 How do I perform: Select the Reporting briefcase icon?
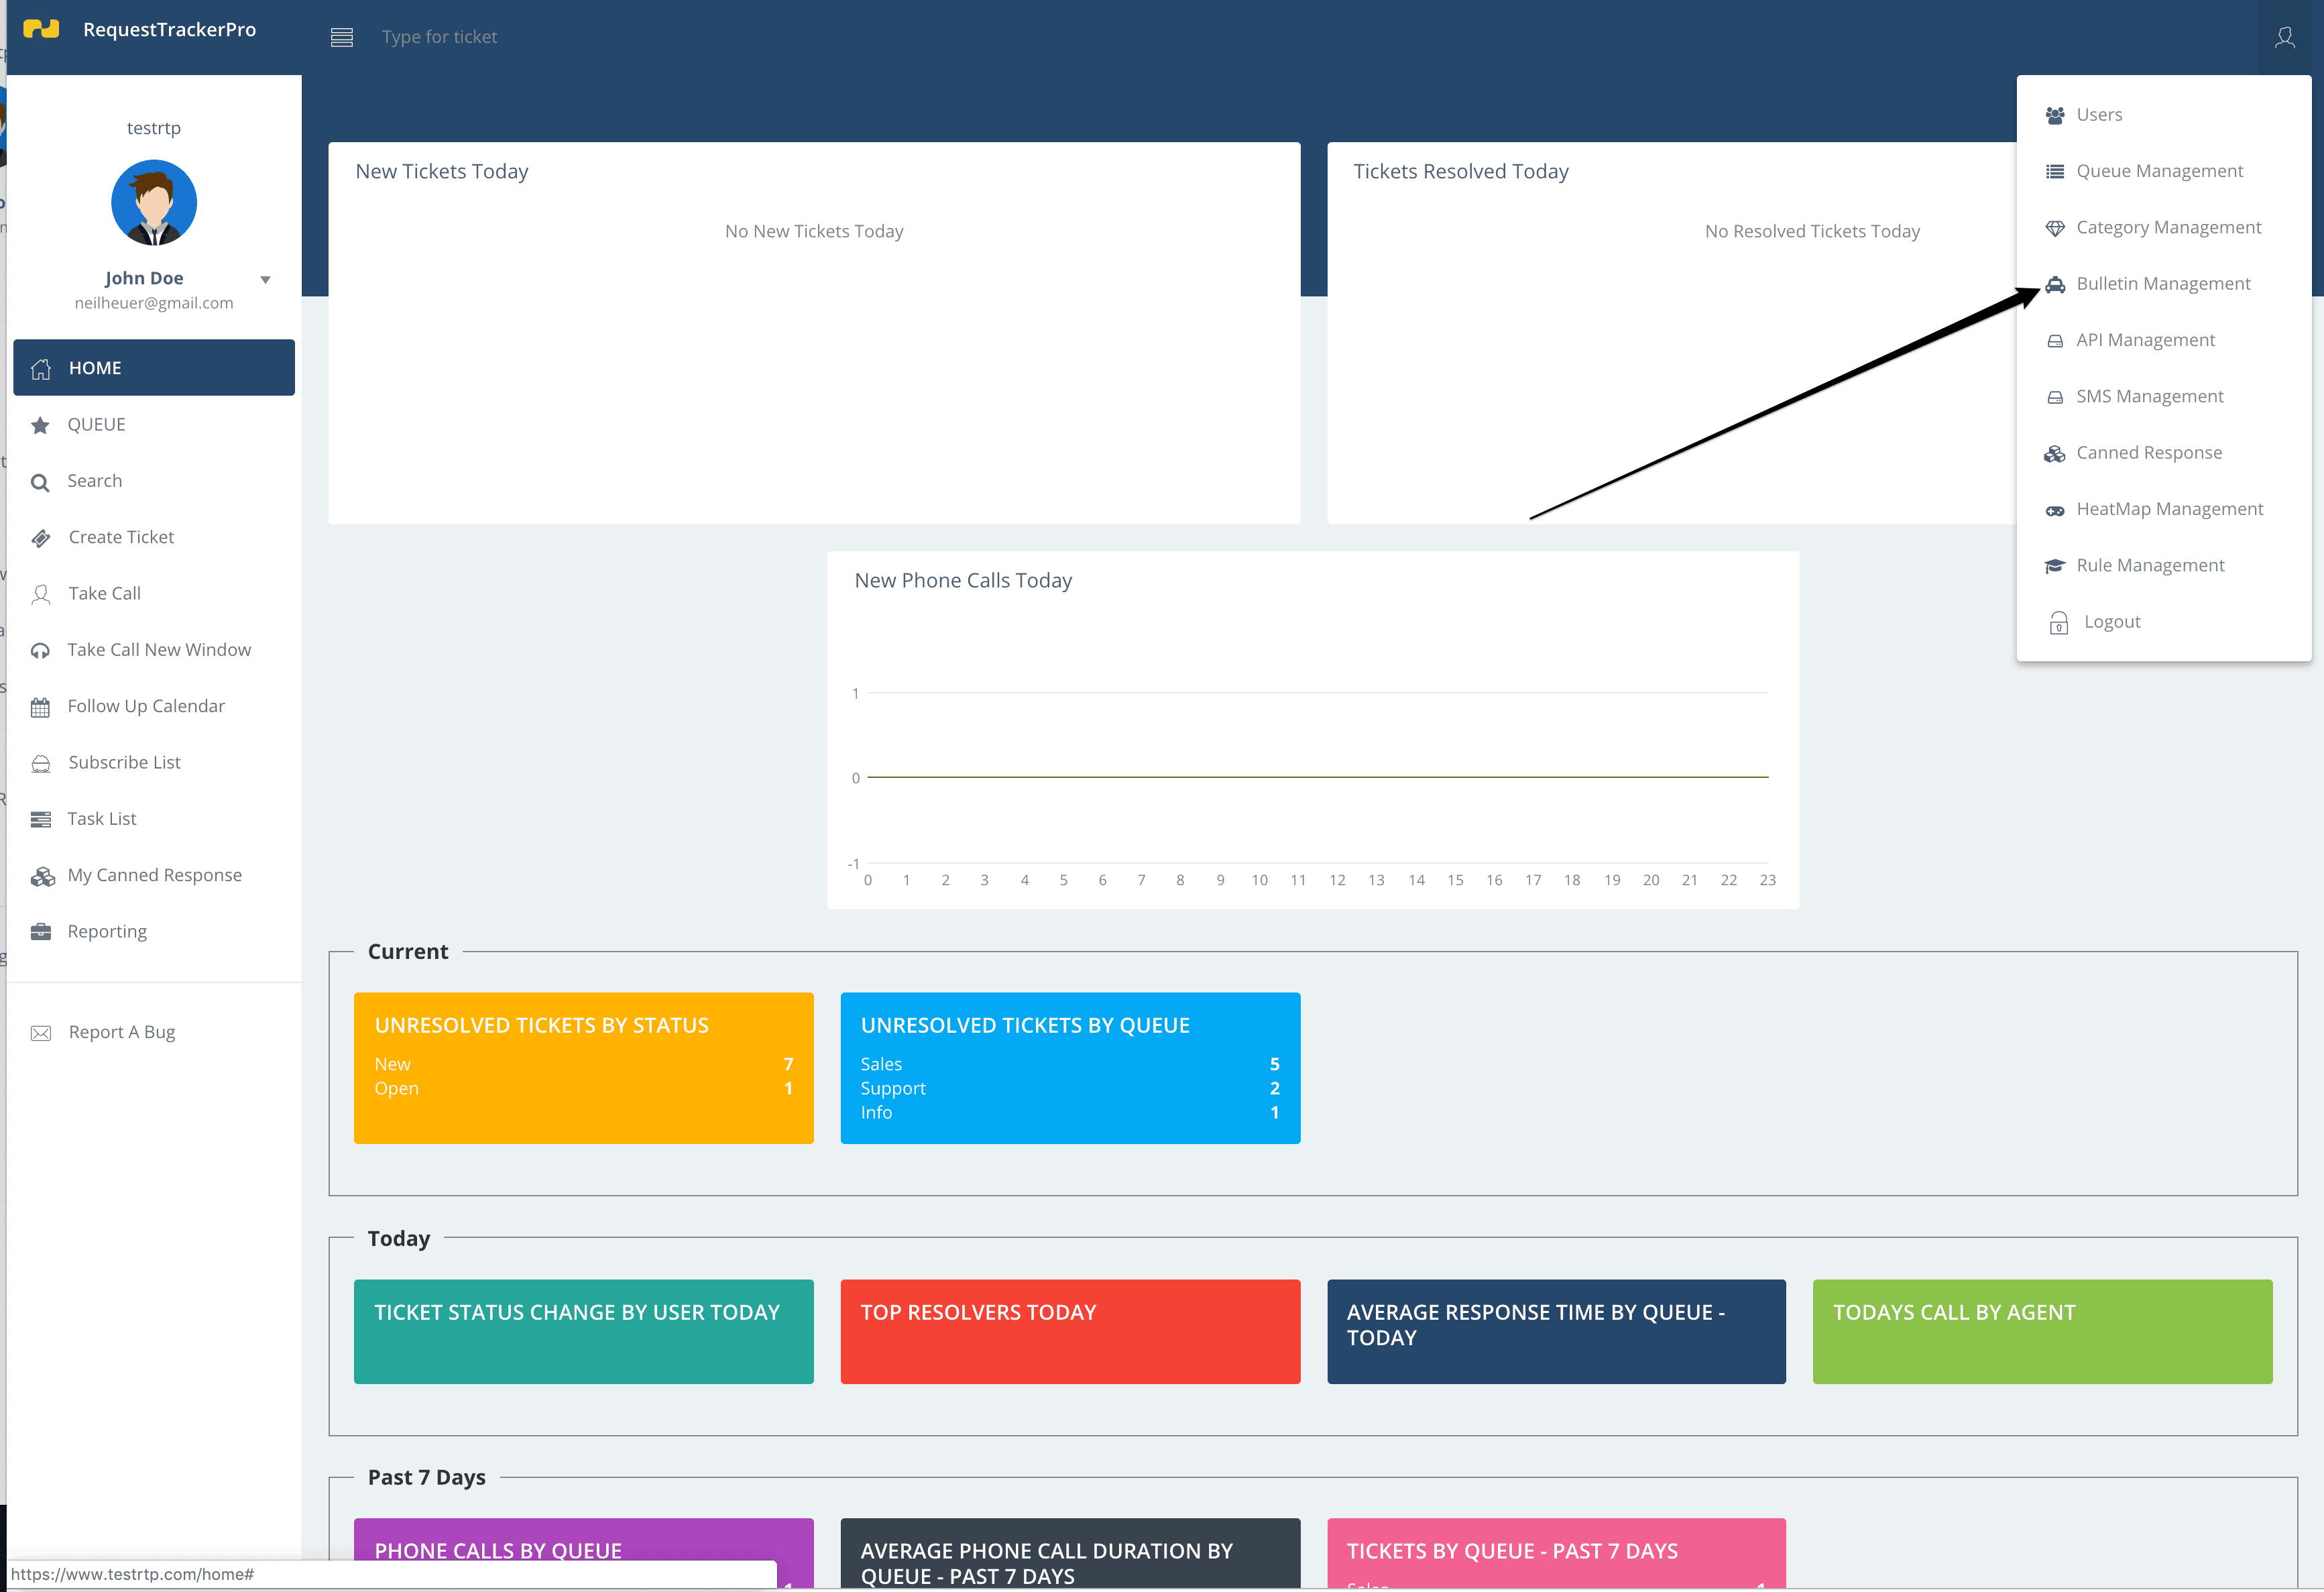tap(41, 931)
